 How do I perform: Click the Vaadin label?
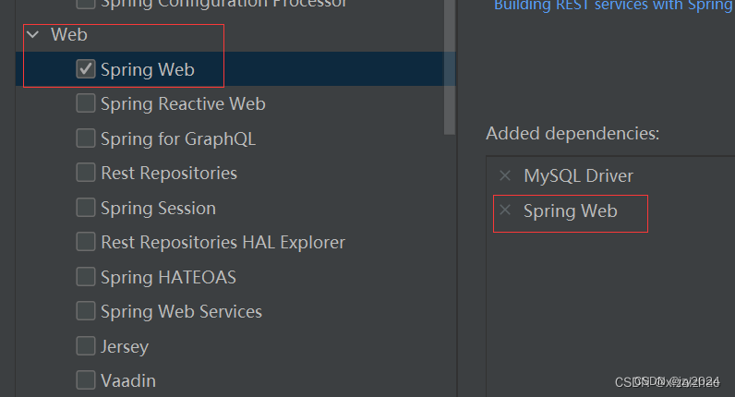128,380
